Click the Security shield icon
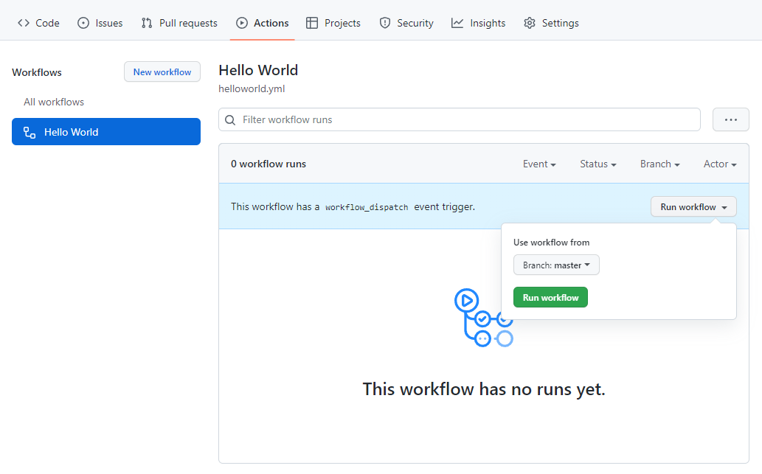The height and width of the screenshot is (474, 762). [x=385, y=23]
